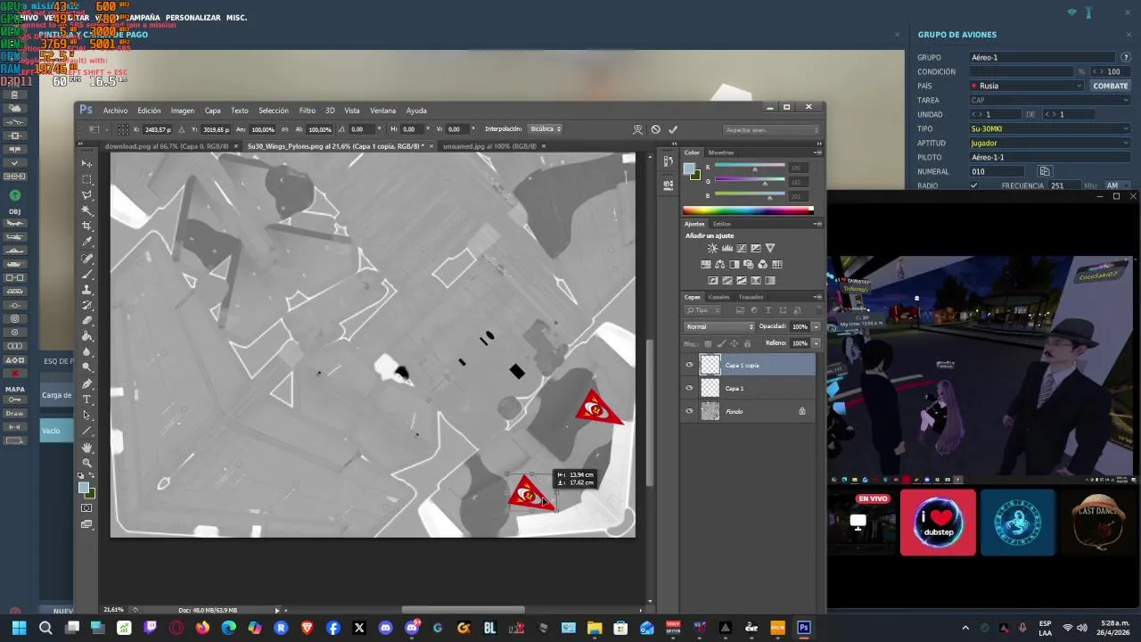Toggle the RADIO checkbox in mission editor

[x=973, y=185]
